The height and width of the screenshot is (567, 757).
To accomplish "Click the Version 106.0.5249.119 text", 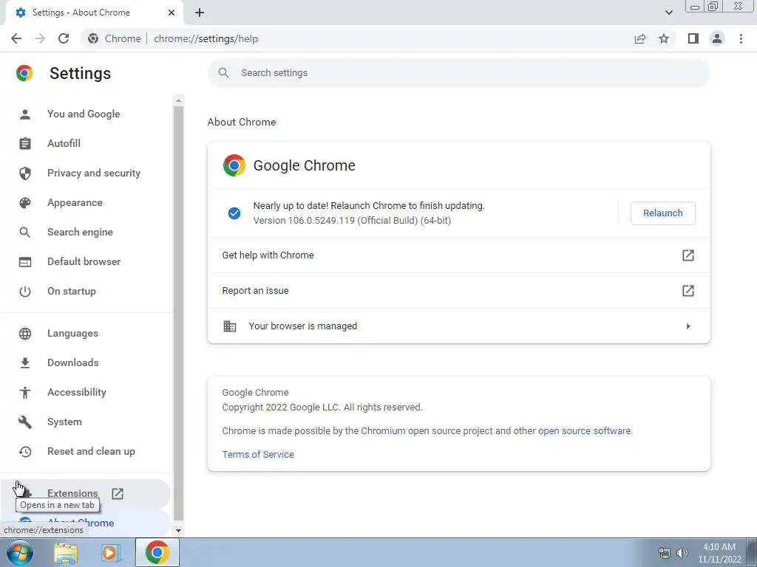I will [x=352, y=220].
